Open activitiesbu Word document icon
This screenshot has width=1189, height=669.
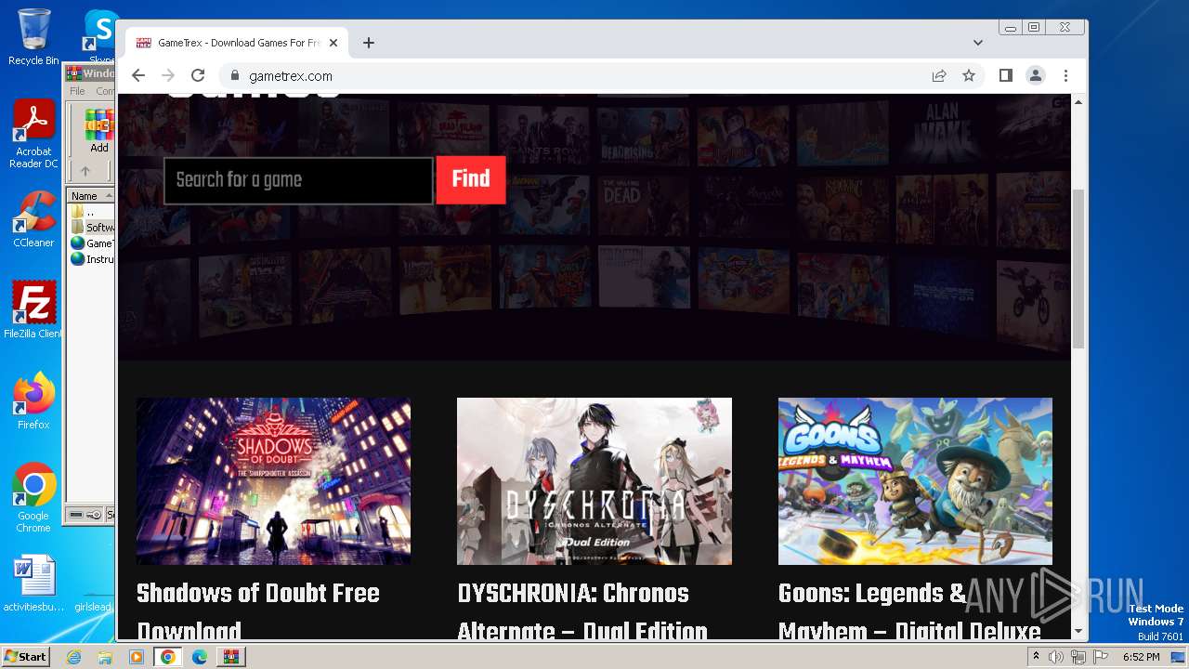click(33, 584)
